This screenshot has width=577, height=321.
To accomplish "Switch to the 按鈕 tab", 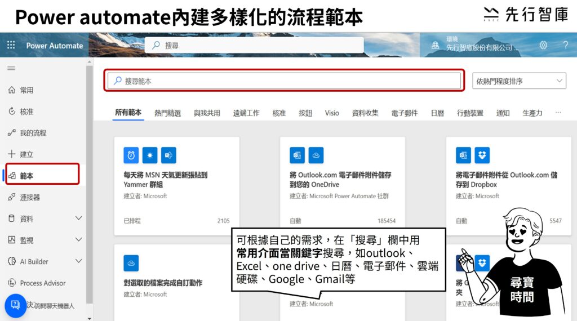I will pyautogui.click(x=305, y=113).
